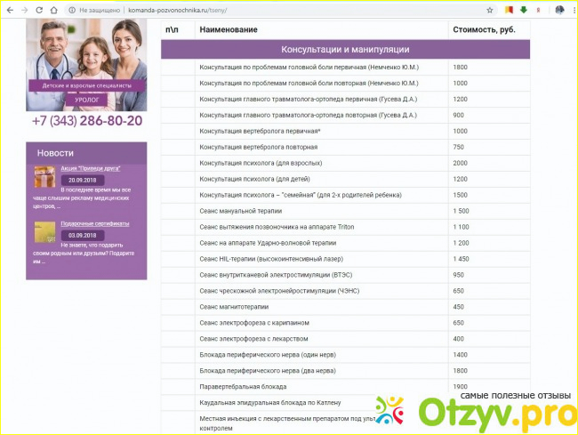
Task: Click the Yandex 'Я' extension icon
Action: point(540,10)
